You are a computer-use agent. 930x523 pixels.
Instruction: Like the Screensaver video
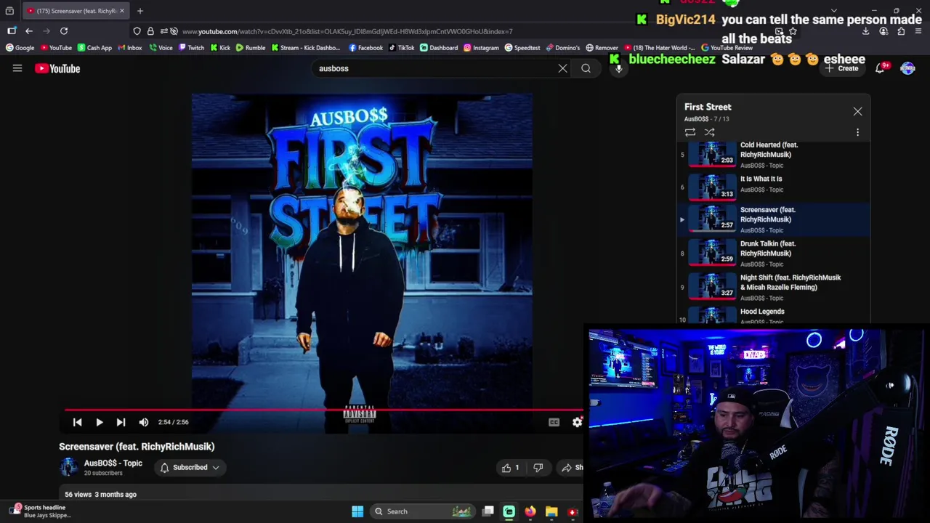click(x=511, y=468)
